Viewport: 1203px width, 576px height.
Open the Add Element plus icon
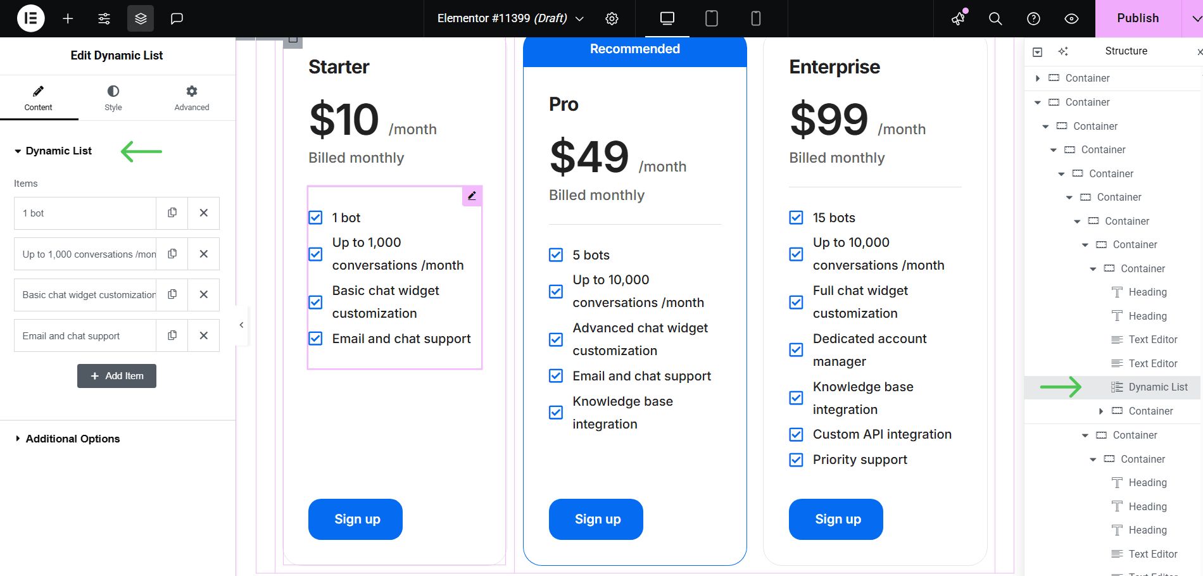click(x=68, y=18)
